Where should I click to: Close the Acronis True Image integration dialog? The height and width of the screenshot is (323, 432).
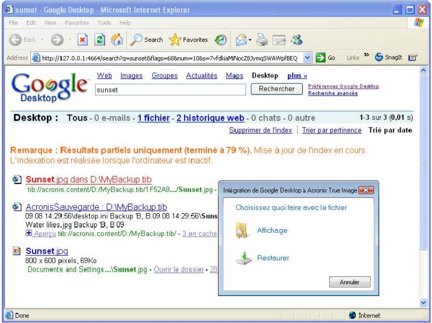tap(366, 190)
